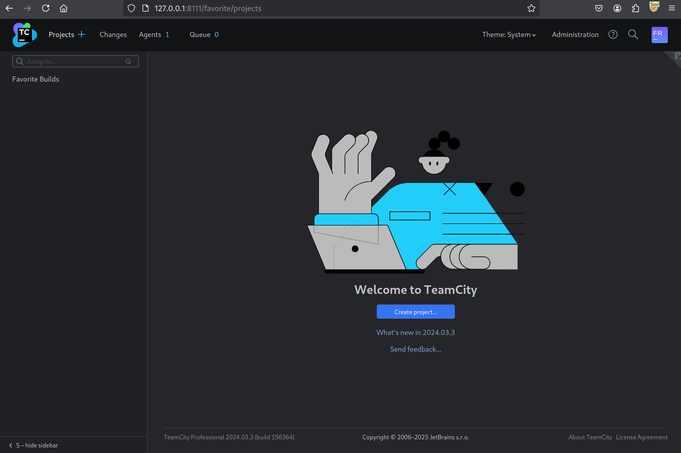
Task: Open the Firefox hamburger application menu
Action: [x=672, y=8]
